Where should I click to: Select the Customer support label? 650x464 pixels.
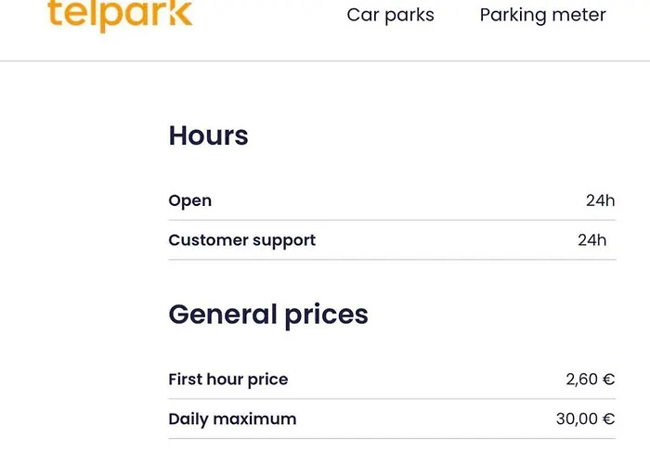[x=241, y=240]
